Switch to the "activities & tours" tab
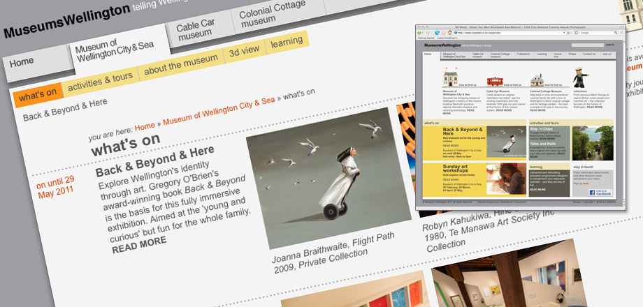The height and width of the screenshot is (307, 643). [x=99, y=81]
